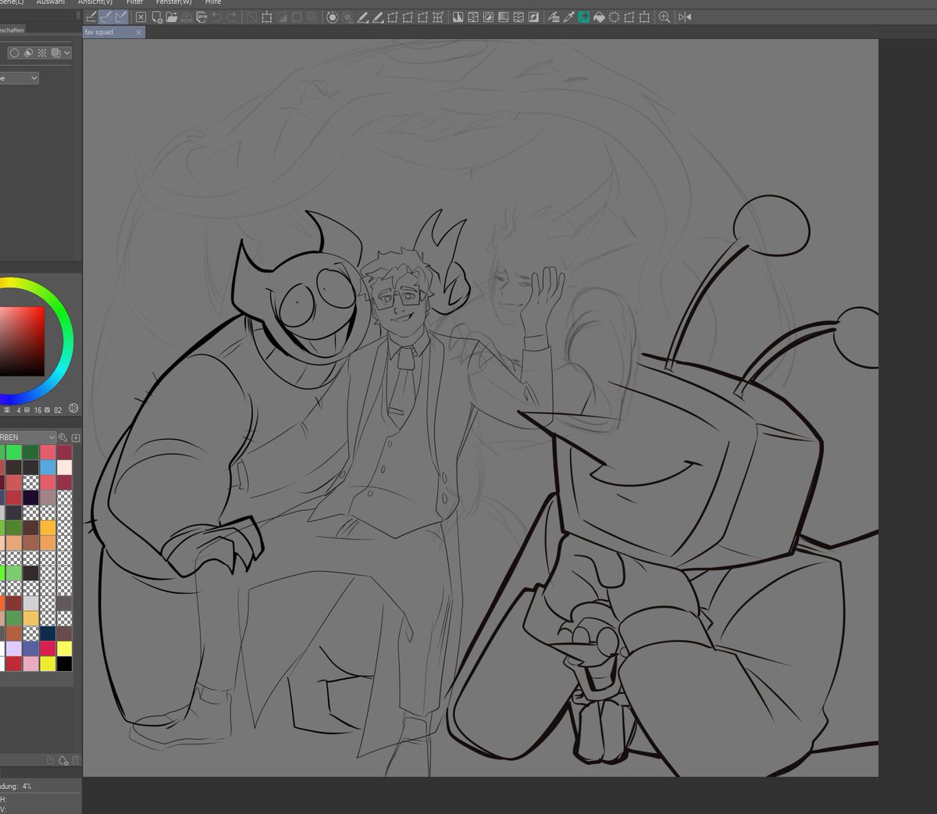
Task: Click the teal highlighted auto-select icon
Action: coord(584,17)
